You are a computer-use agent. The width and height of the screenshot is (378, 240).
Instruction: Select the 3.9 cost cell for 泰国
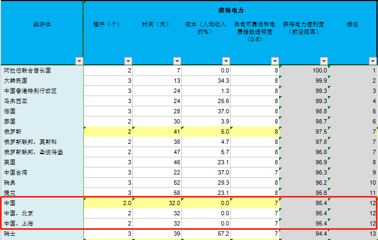tap(206, 121)
